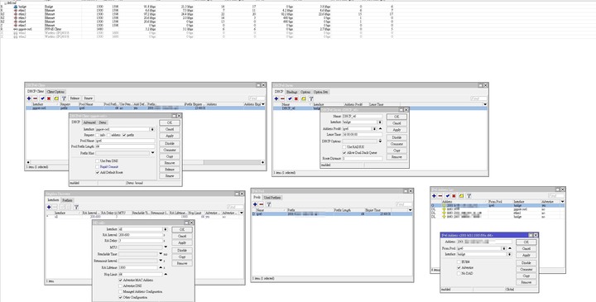Viewport: 596px width, 302px height.
Task: Click Renew button in DHCPv6 Client toolbar
Action: [x=89, y=98]
